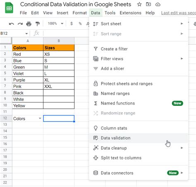
Task: Click the formula bar fx icon
Action: [x=36, y=33]
